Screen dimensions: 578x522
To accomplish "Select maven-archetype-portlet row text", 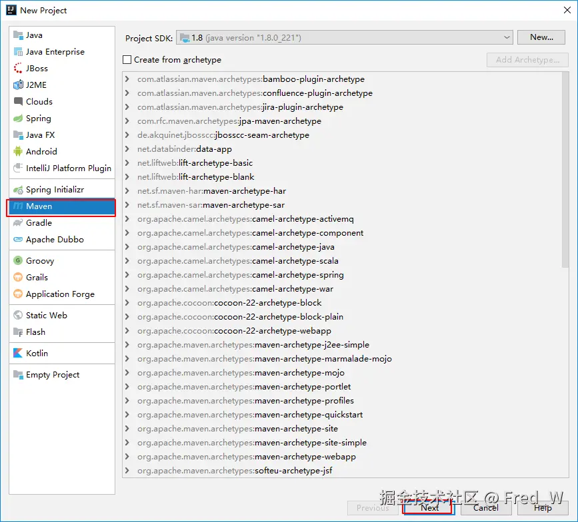I will (x=244, y=387).
